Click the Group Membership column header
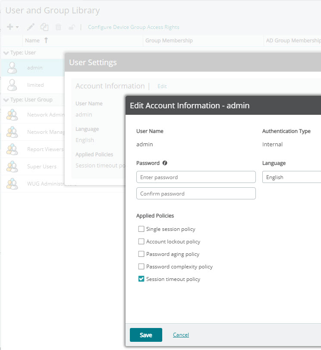The height and width of the screenshot is (350, 321). (203, 41)
